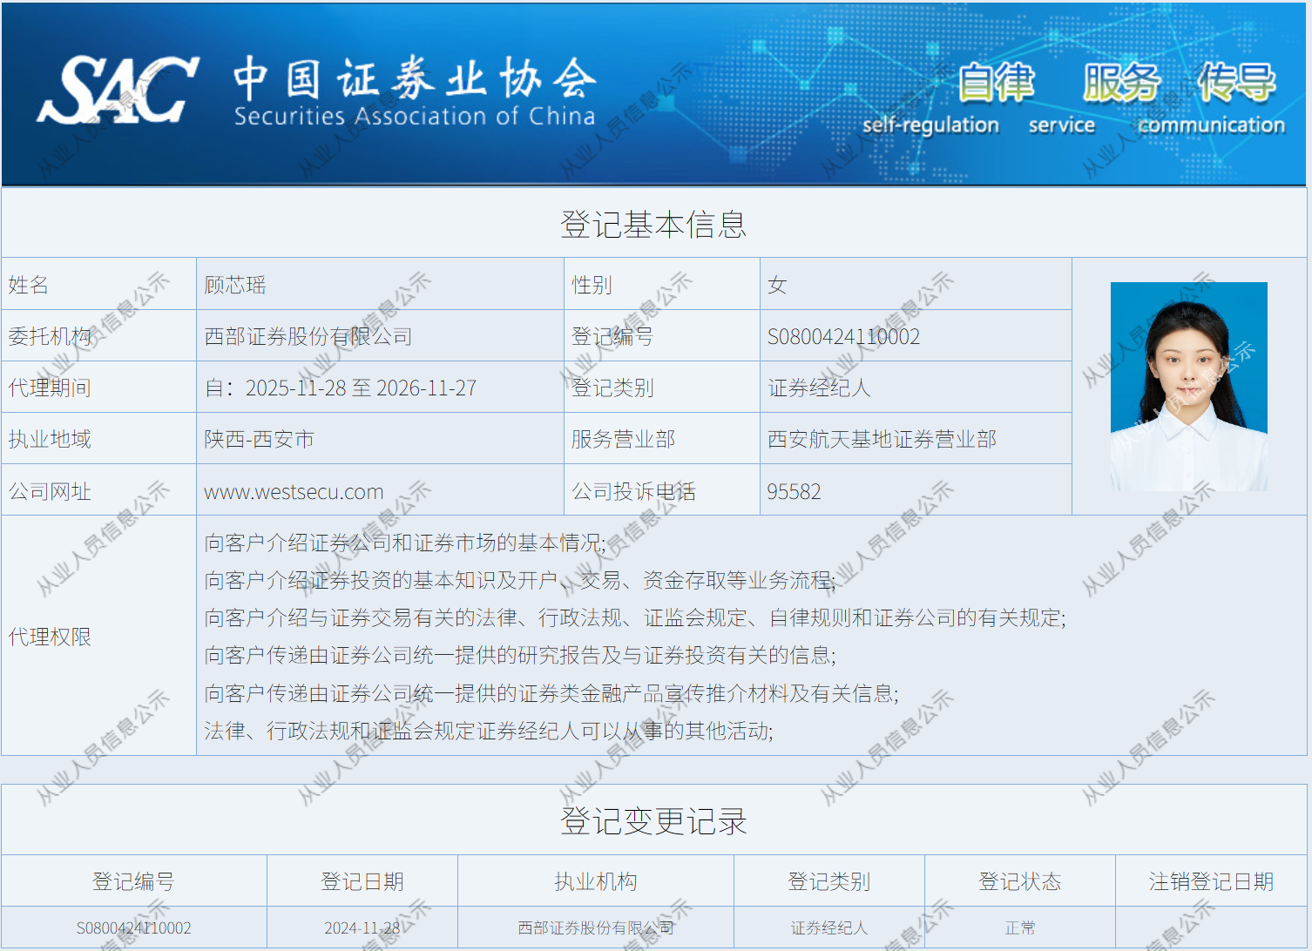Viewport: 1312px width, 951px height.
Task: Open the www.westsecu.com company website
Action: [x=294, y=491]
